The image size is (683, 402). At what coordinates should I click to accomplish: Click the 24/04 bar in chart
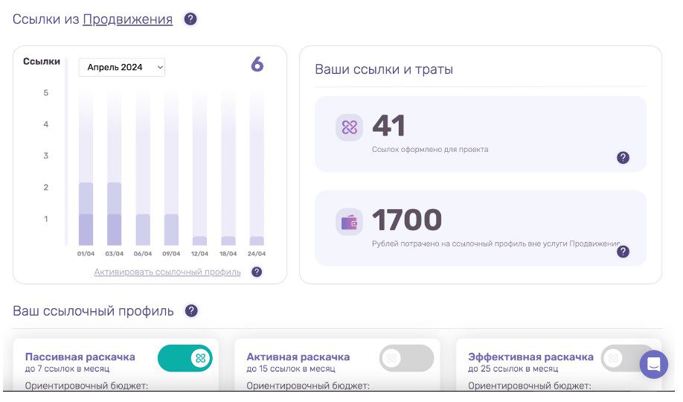point(257,240)
